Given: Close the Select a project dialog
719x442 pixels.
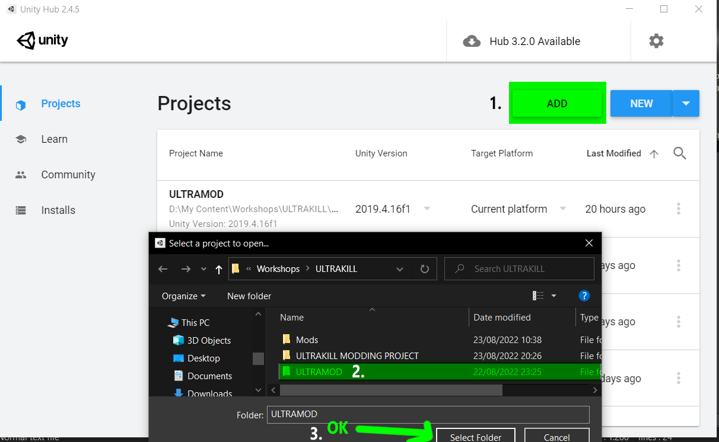Looking at the screenshot, I should (589, 243).
